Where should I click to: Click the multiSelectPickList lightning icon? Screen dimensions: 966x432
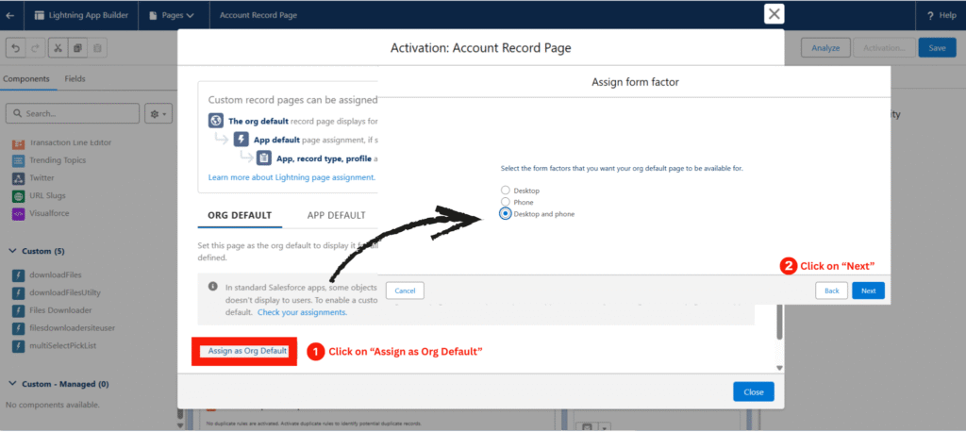click(18, 346)
